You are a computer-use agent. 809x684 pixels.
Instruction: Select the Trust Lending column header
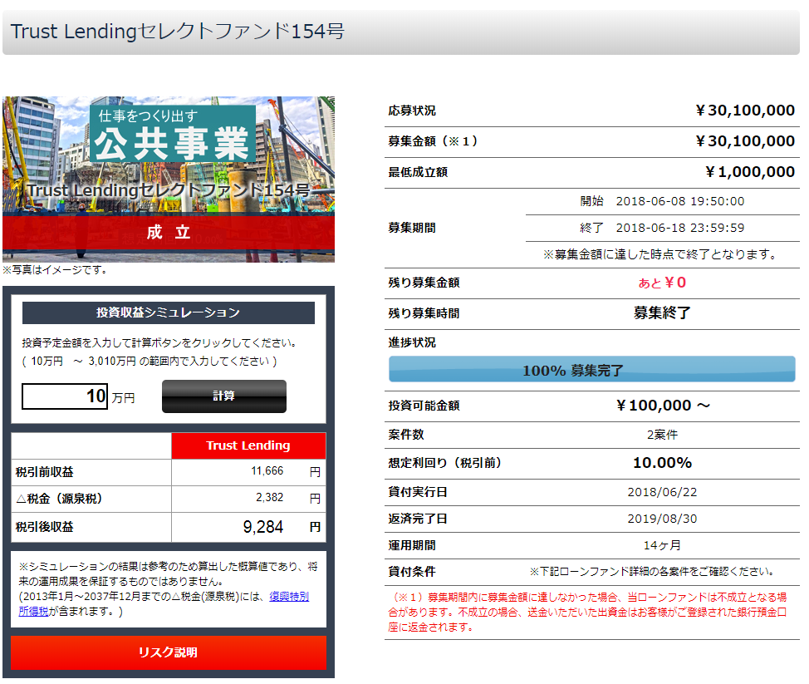[248, 445]
